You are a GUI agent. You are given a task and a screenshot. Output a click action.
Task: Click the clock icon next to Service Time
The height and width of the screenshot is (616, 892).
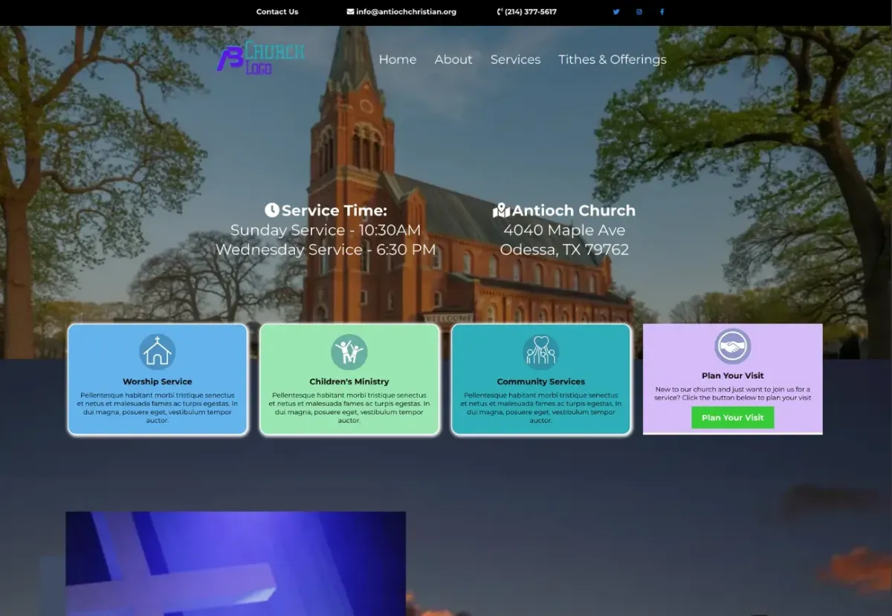[272, 210]
